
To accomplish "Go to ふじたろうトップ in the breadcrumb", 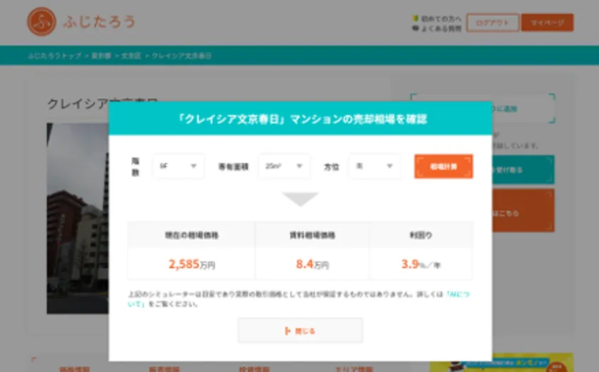I will coord(54,56).
